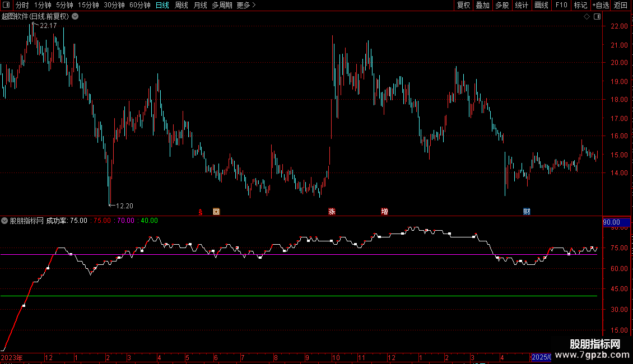Screen dimensions: 633x364
Task: Click the 22.00 price axis label
Action: [619, 26]
